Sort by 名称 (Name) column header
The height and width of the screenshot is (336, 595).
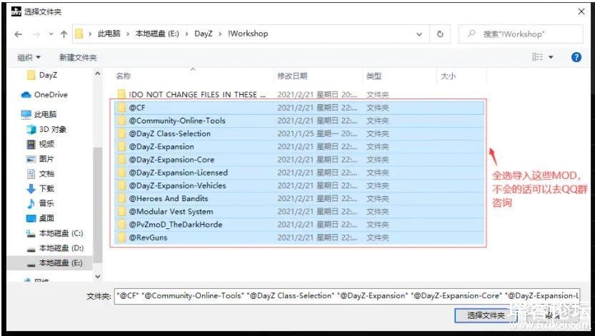point(124,76)
